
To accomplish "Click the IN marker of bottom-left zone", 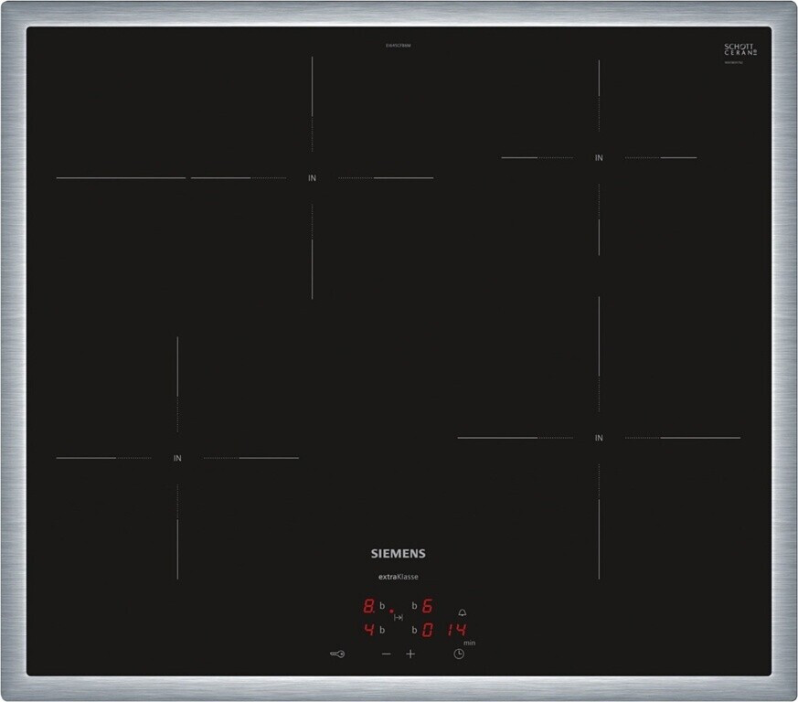I will point(177,458).
